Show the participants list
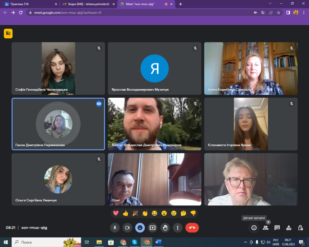309x247 pixels. point(266,228)
